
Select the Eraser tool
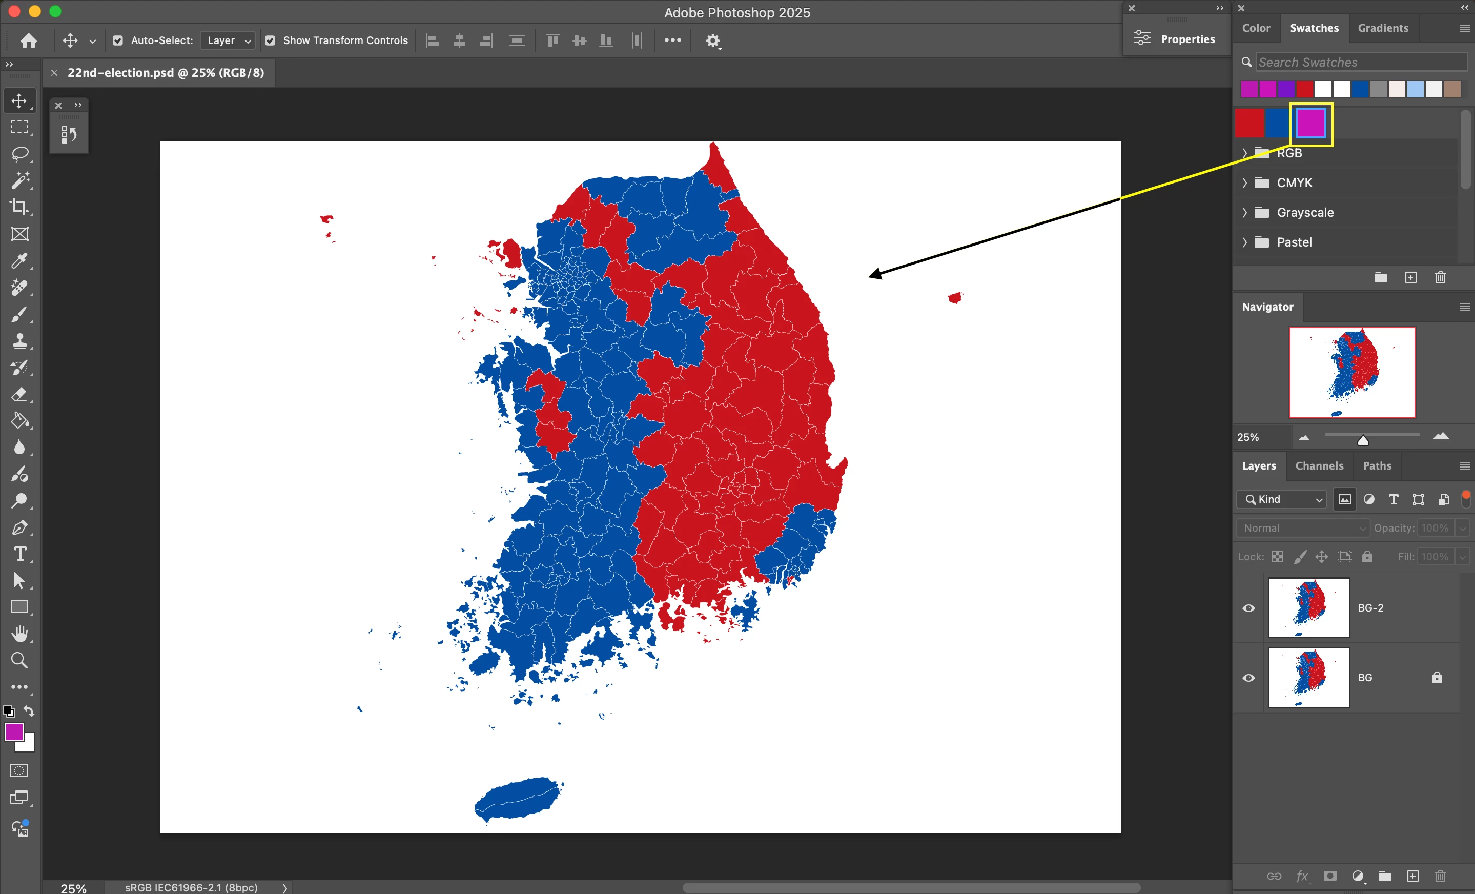[x=20, y=395]
